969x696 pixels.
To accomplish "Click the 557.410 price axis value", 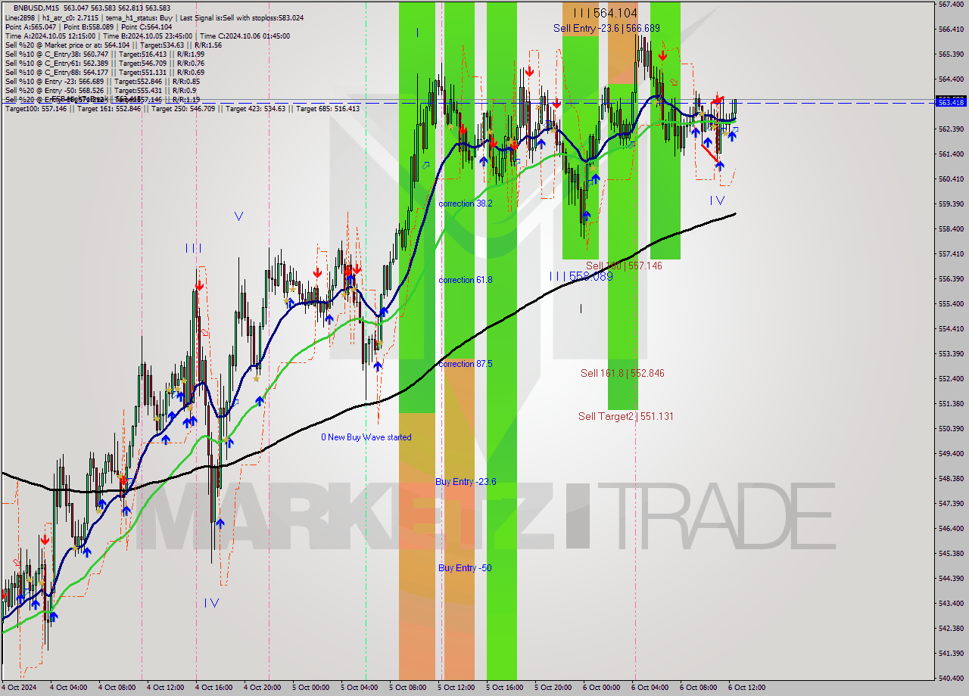I will [x=951, y=254].
